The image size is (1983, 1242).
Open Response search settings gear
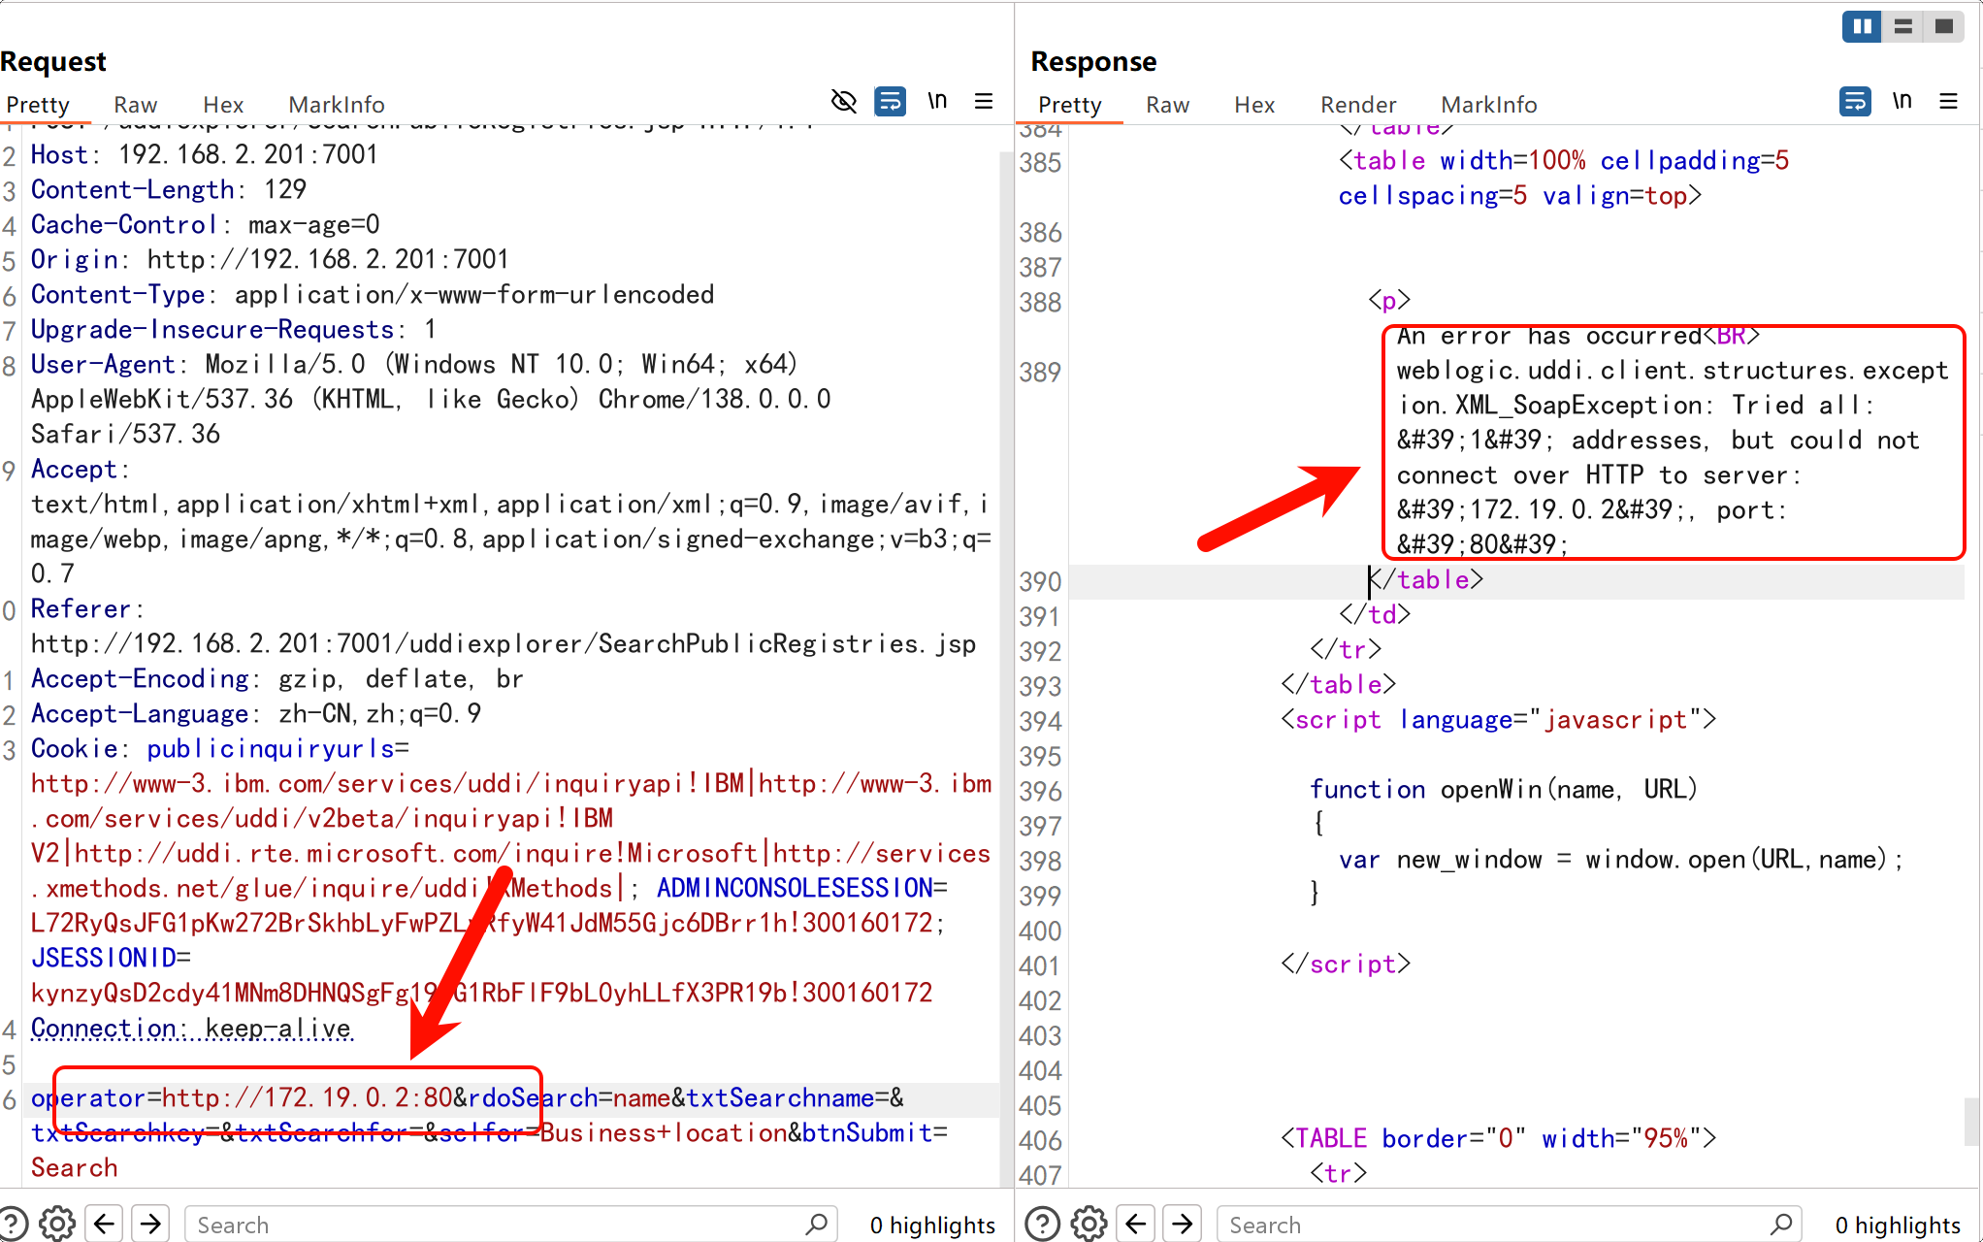pos(1089,1224)
